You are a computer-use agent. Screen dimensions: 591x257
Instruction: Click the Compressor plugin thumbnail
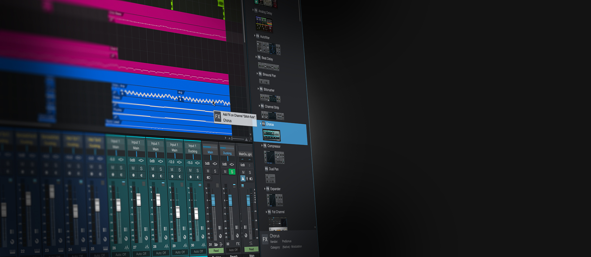tap(274, 157)
